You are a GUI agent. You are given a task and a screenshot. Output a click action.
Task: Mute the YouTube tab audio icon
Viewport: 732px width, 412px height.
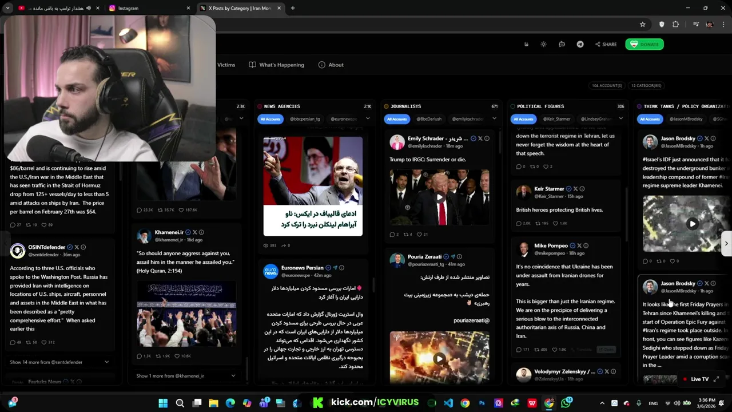point(88,8)
